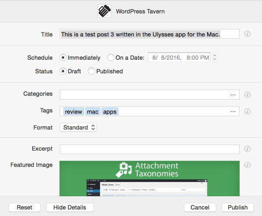The height and width of the screenshot is (216, 262).
Task: Click into the Categories field
Action: [x=149, y=95]
